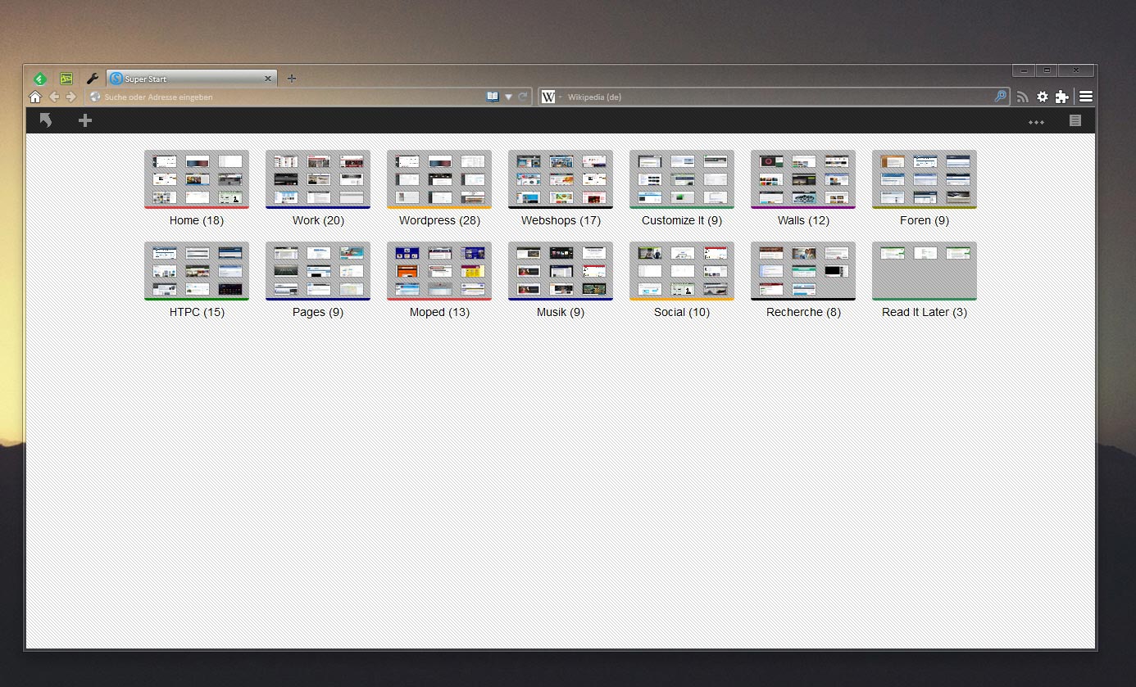
Task: Open the Wordpress (28) group thumbnail
Action: click(x=439, y=179)
